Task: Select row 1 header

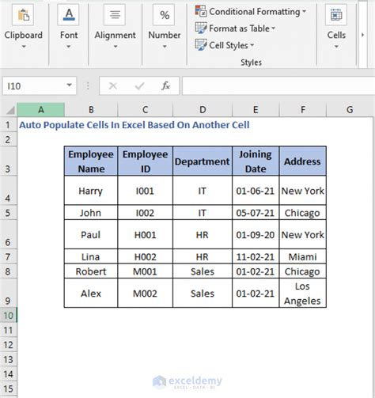Action: click(8, 125)
